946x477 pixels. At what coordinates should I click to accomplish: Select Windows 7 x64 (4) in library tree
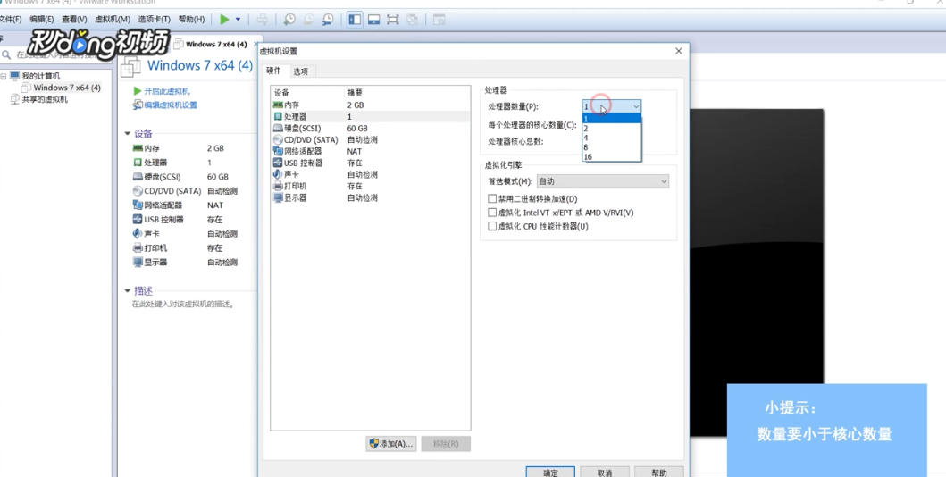[67, 88]
